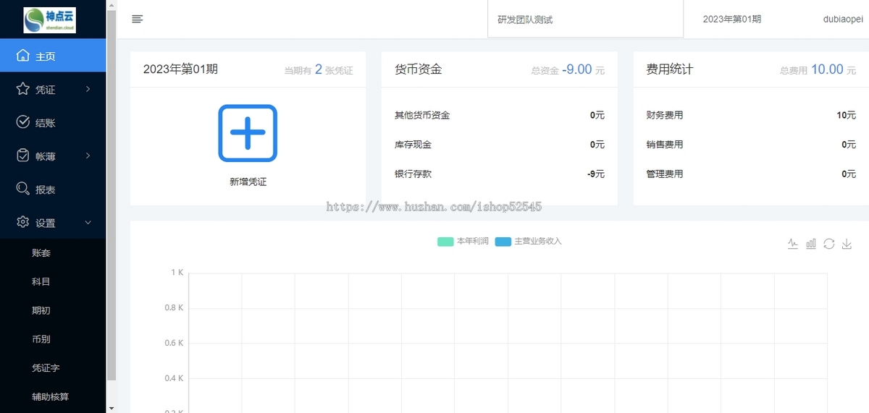Click the 费用统计 card title
This screenshot has width=869, height=413.
(670, 69)
